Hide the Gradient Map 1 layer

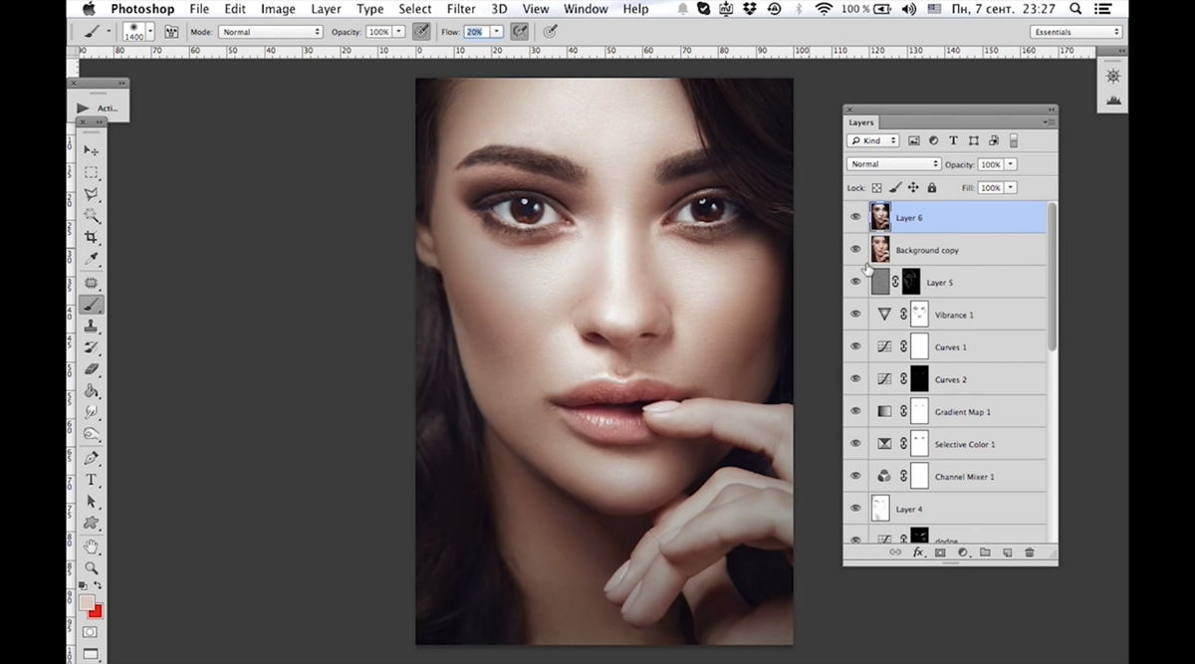854,411
